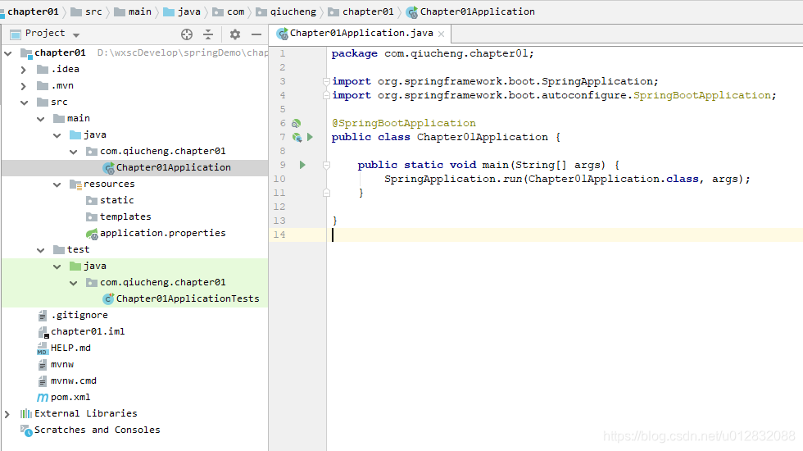Select test package com.qiucheng.chapter01
Screen dimensions: 803x451
(162, 282)
